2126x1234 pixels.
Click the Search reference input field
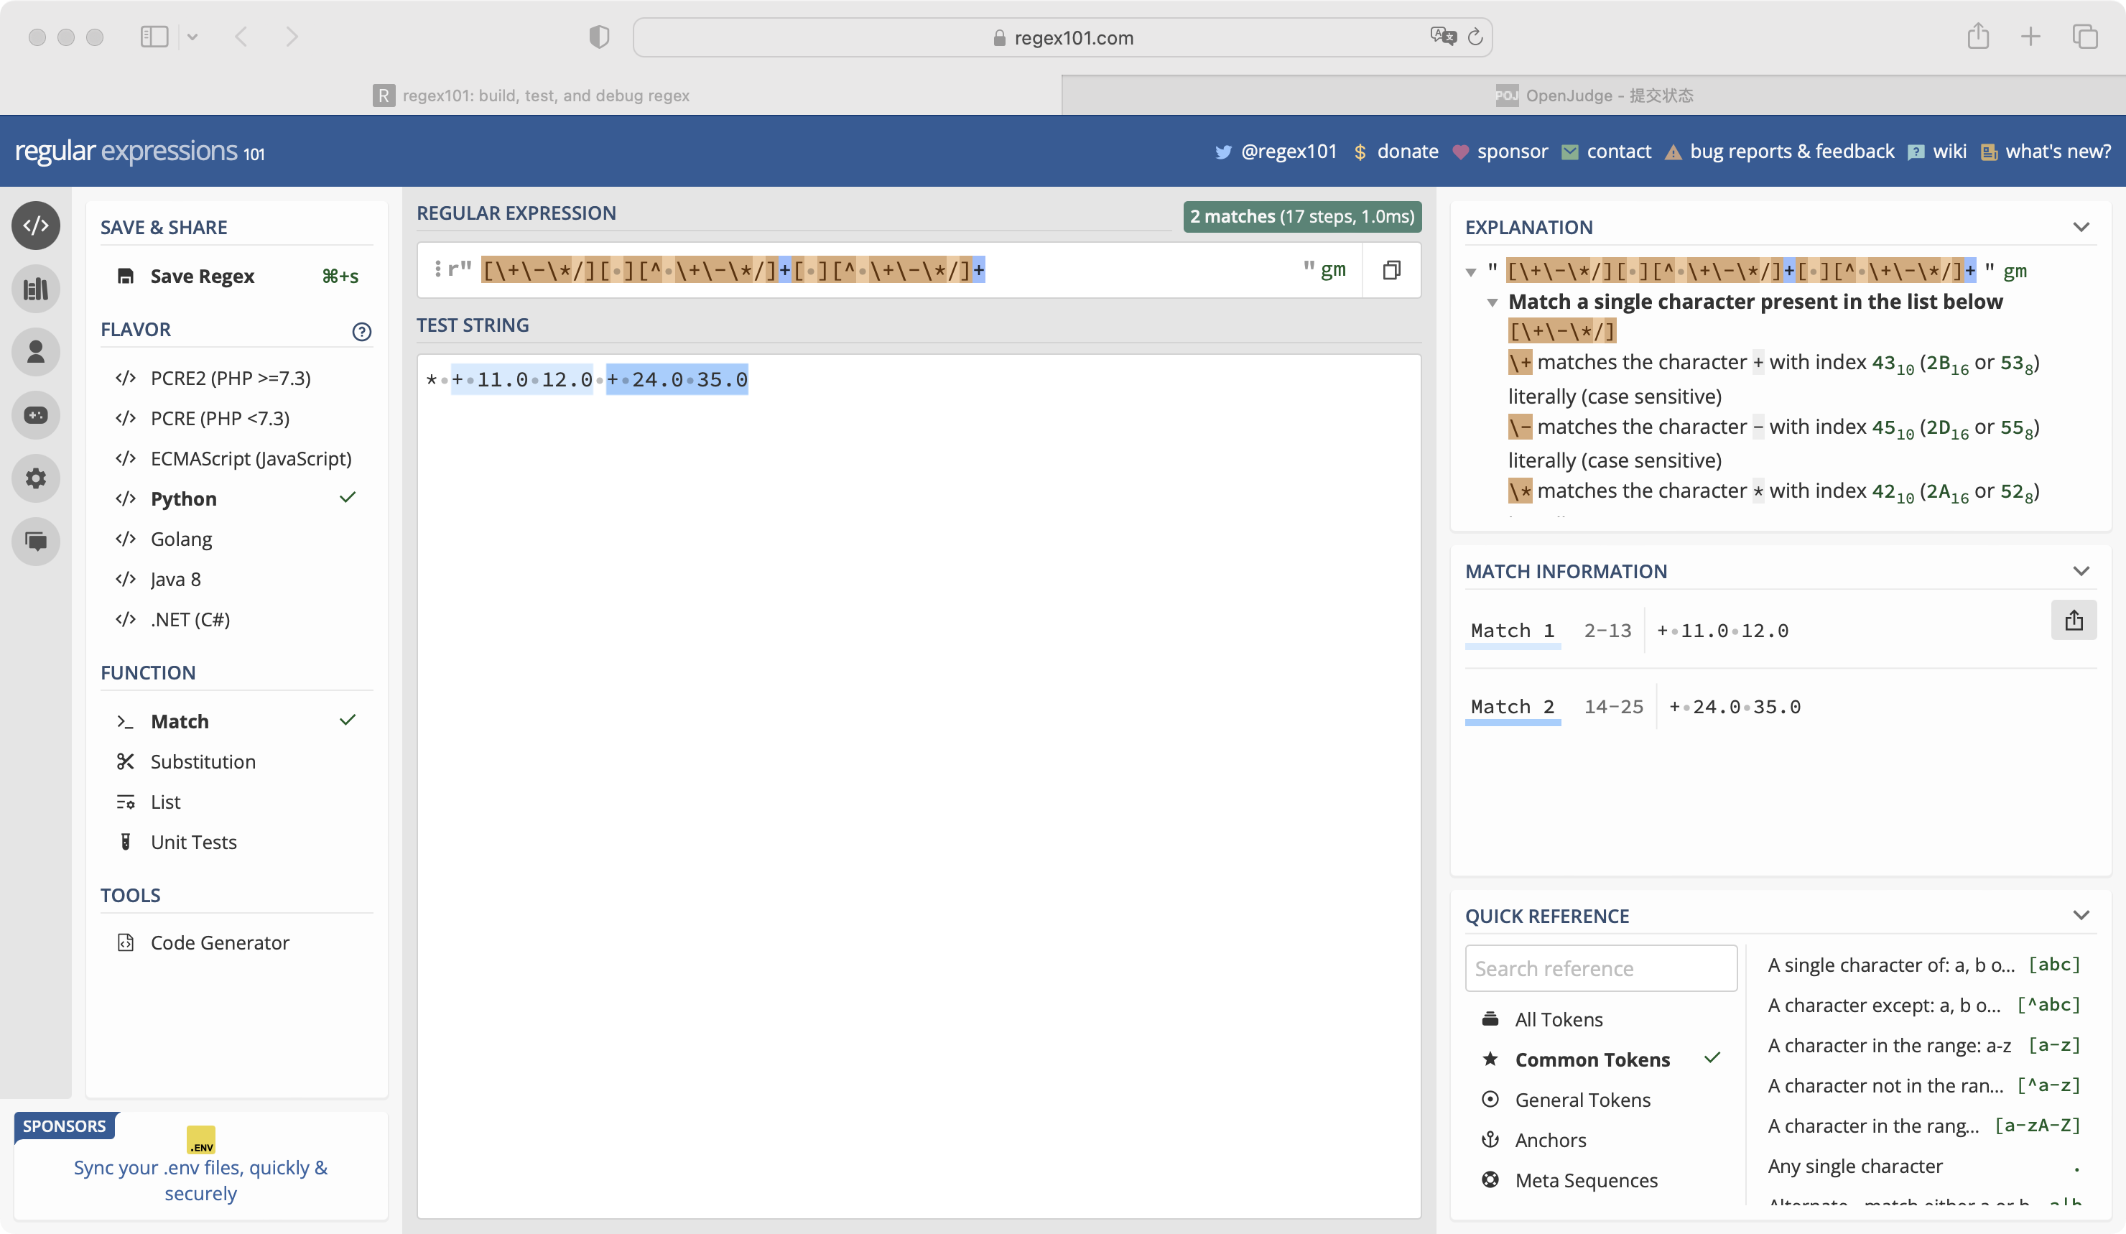tap(1600, 968)
